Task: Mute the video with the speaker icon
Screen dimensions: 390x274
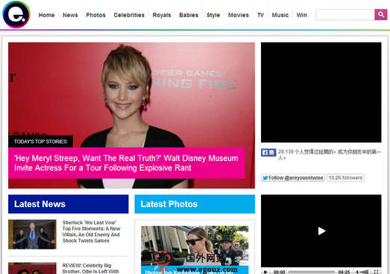Action: pos(357,272)
